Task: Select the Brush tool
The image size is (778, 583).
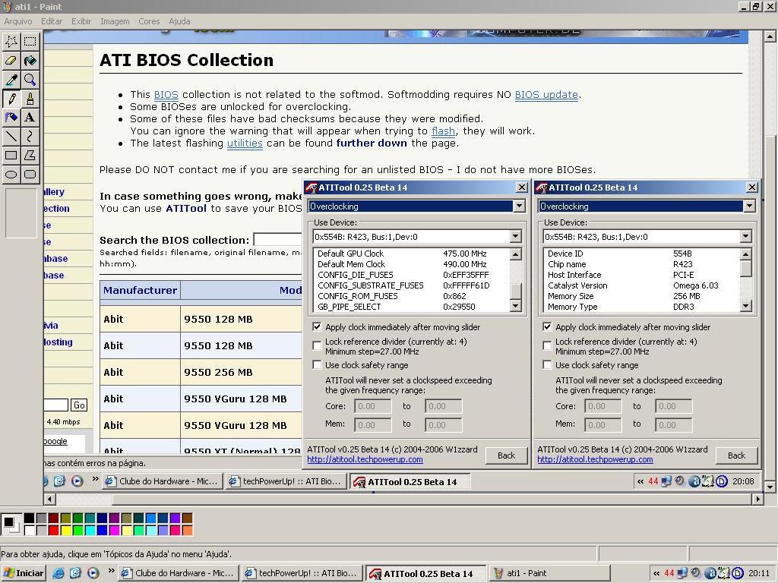Action: pos(30,99)
